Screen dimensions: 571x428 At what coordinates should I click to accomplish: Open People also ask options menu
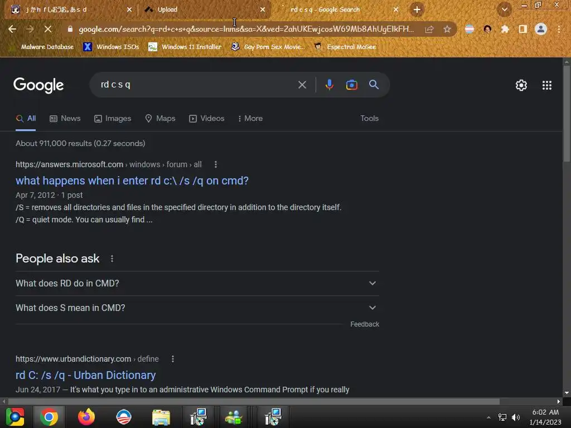click(112, 259)
